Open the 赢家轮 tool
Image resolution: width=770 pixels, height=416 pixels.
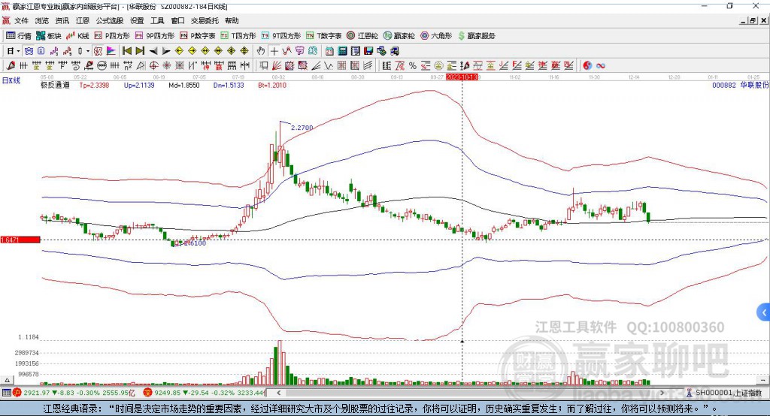point(399,36)
